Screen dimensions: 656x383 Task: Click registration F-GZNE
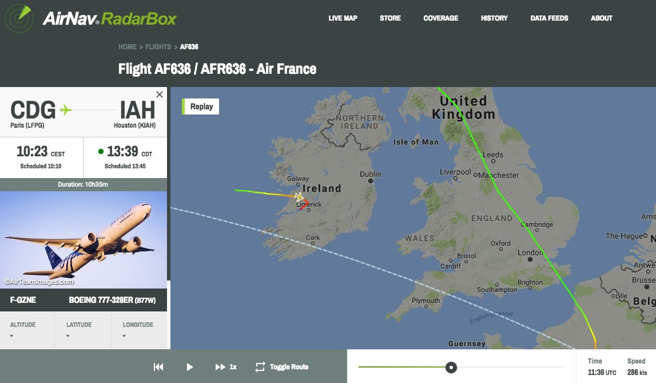point(23,300)
